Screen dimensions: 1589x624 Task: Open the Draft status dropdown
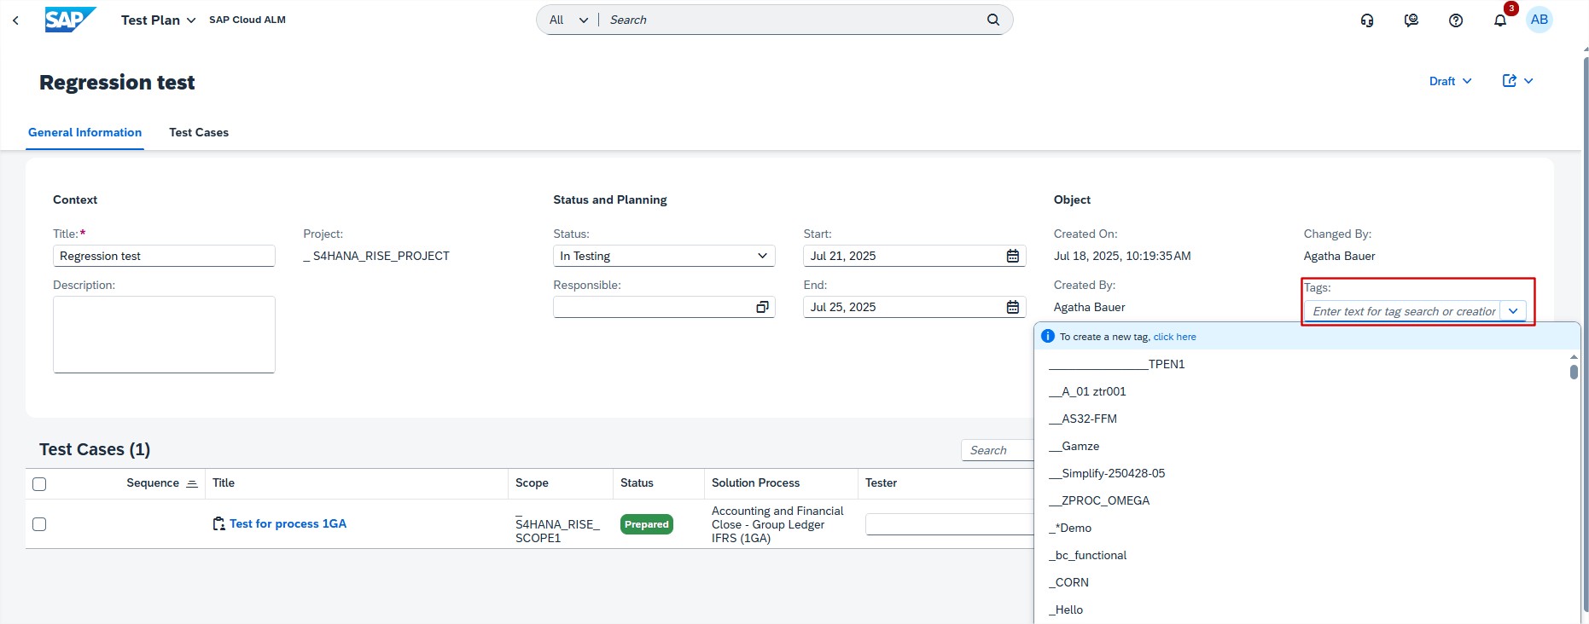click(1450, 81)
